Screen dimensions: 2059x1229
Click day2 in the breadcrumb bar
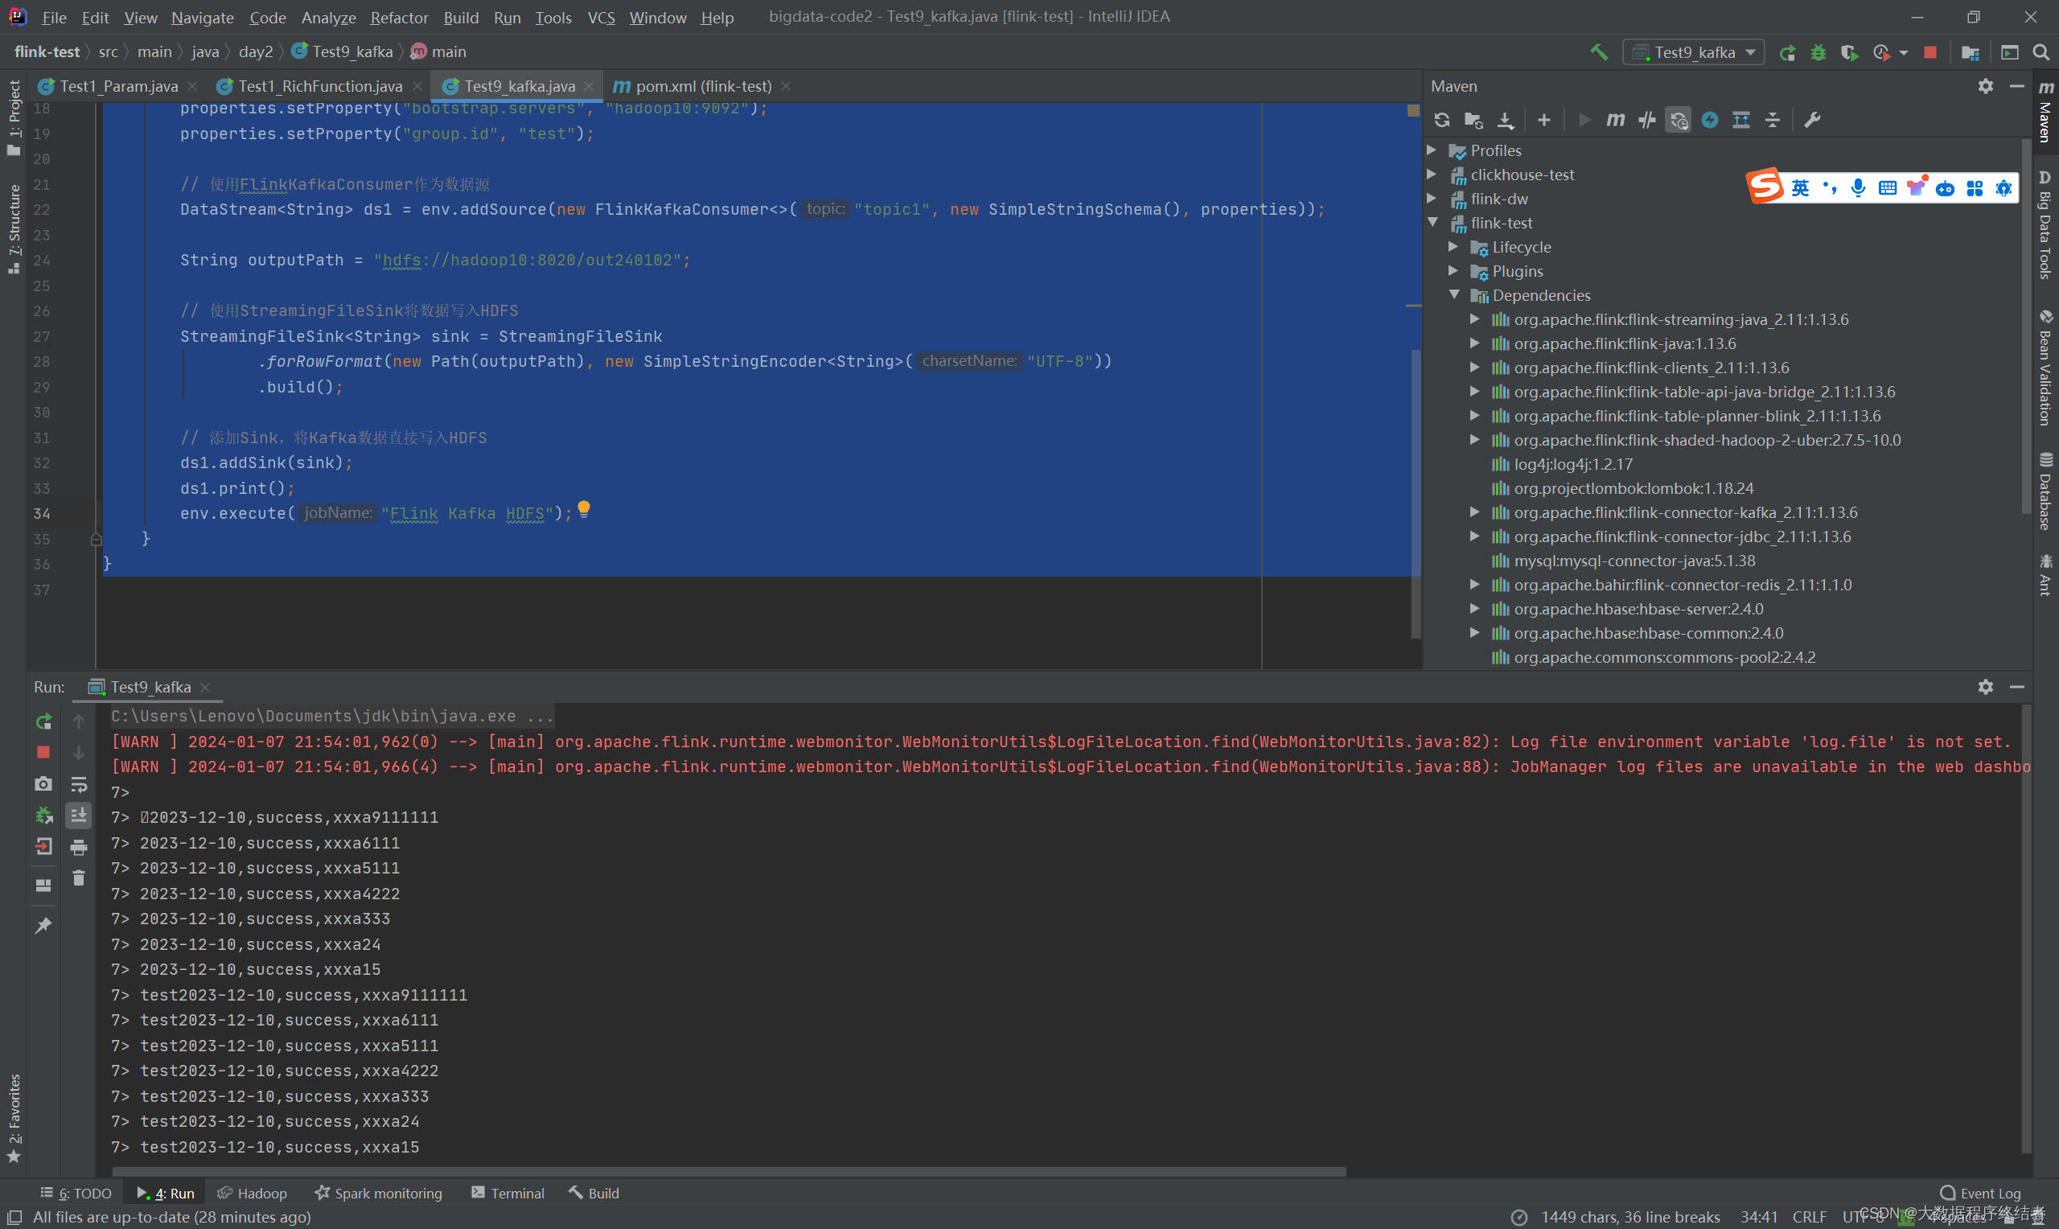255,51
